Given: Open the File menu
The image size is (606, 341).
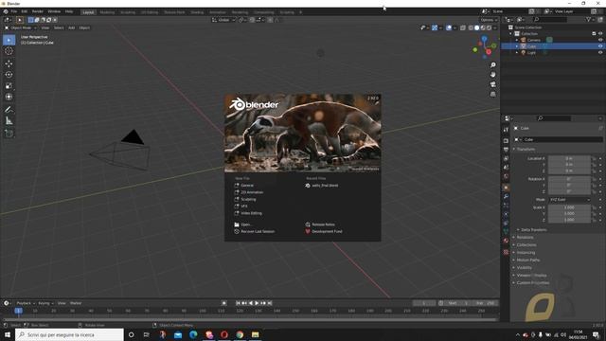Looking at the screenshot, I should pos(14,11).
